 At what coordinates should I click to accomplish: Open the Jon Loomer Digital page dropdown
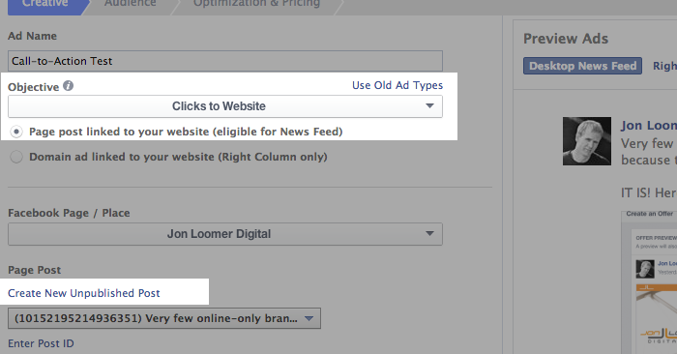pyautogui.click(x=225, y=234)
